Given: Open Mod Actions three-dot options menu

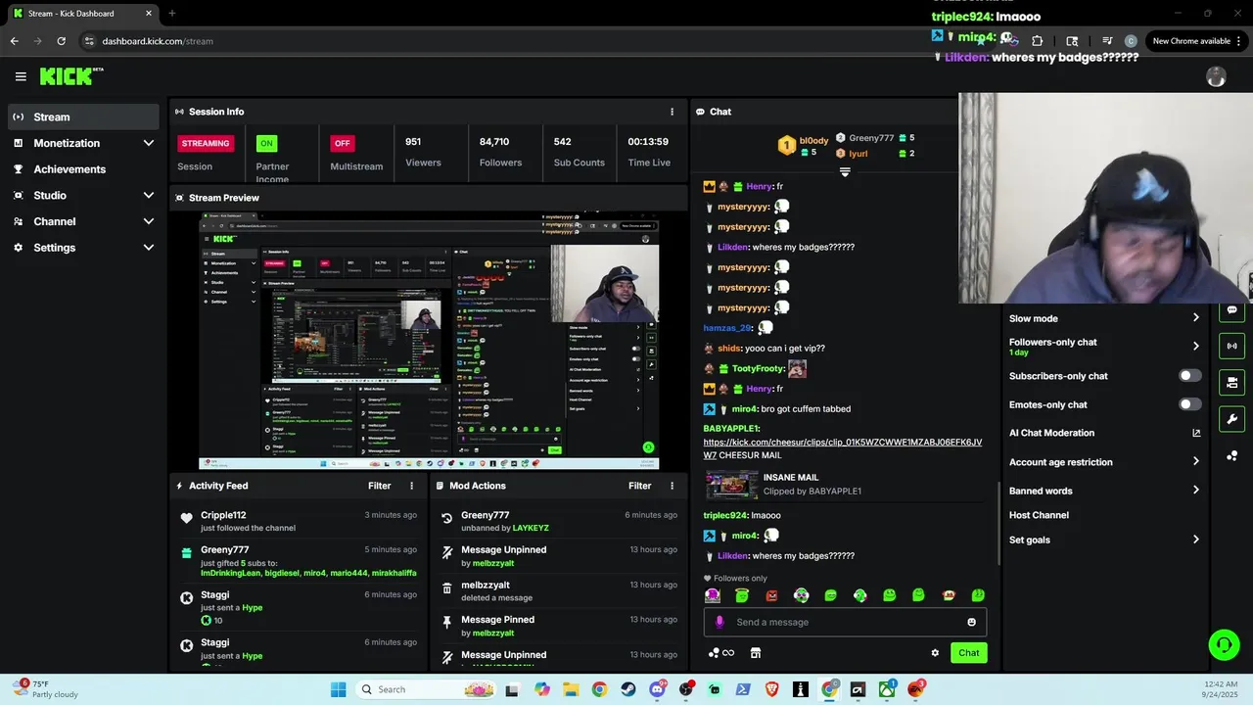Looking at the screenshot, I should coord(672,486).
